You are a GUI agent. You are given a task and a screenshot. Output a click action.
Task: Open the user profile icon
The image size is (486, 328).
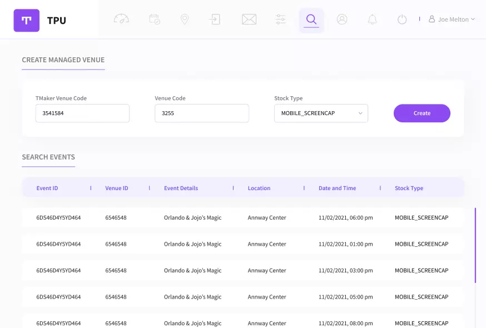coord(342,19)
